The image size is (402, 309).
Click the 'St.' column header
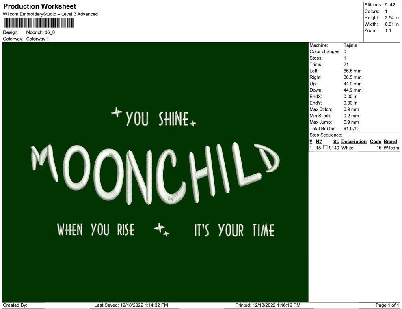[336, 142]
